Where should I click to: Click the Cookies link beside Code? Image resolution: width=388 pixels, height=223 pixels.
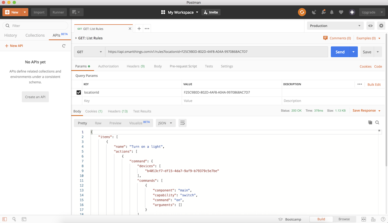[x=365, y=66]
